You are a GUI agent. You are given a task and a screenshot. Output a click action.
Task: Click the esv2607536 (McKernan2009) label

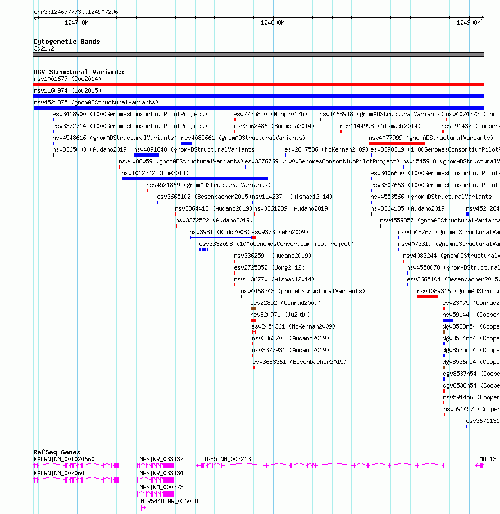(x=326, y=149)
